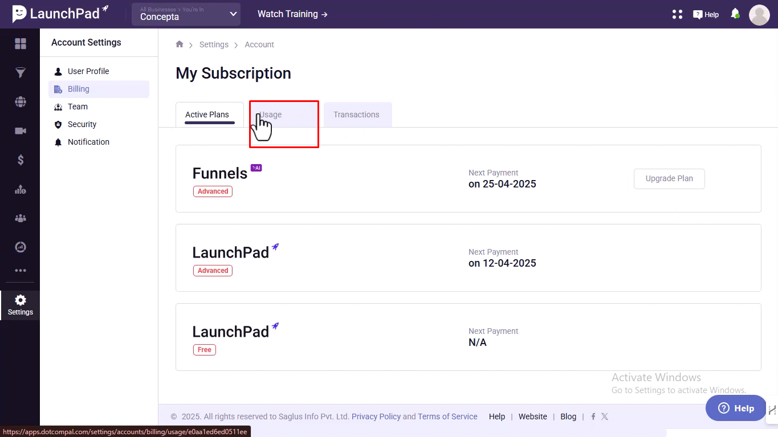Viewport: 778px width, 437px height.
Task: Open the people group icon in sidebar
Action: tap(21, 218)
